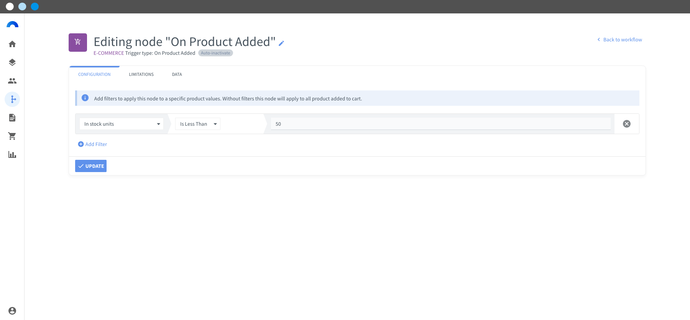The width and height of the screenshot is (690, 320).
Task: Open the Is Less Than operator dropdown
Action: coord(198,124)
